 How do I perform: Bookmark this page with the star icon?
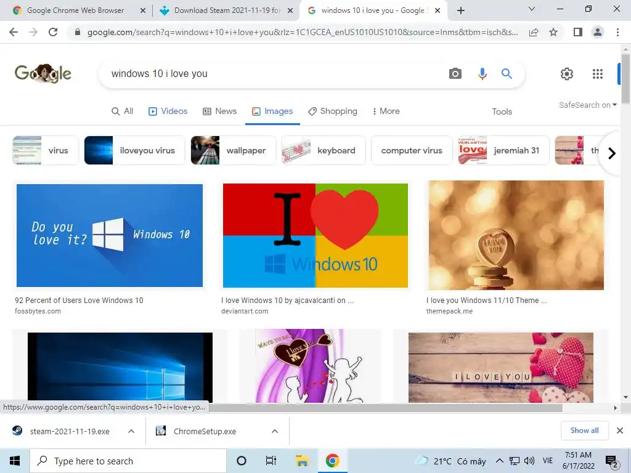click(553, 32)
